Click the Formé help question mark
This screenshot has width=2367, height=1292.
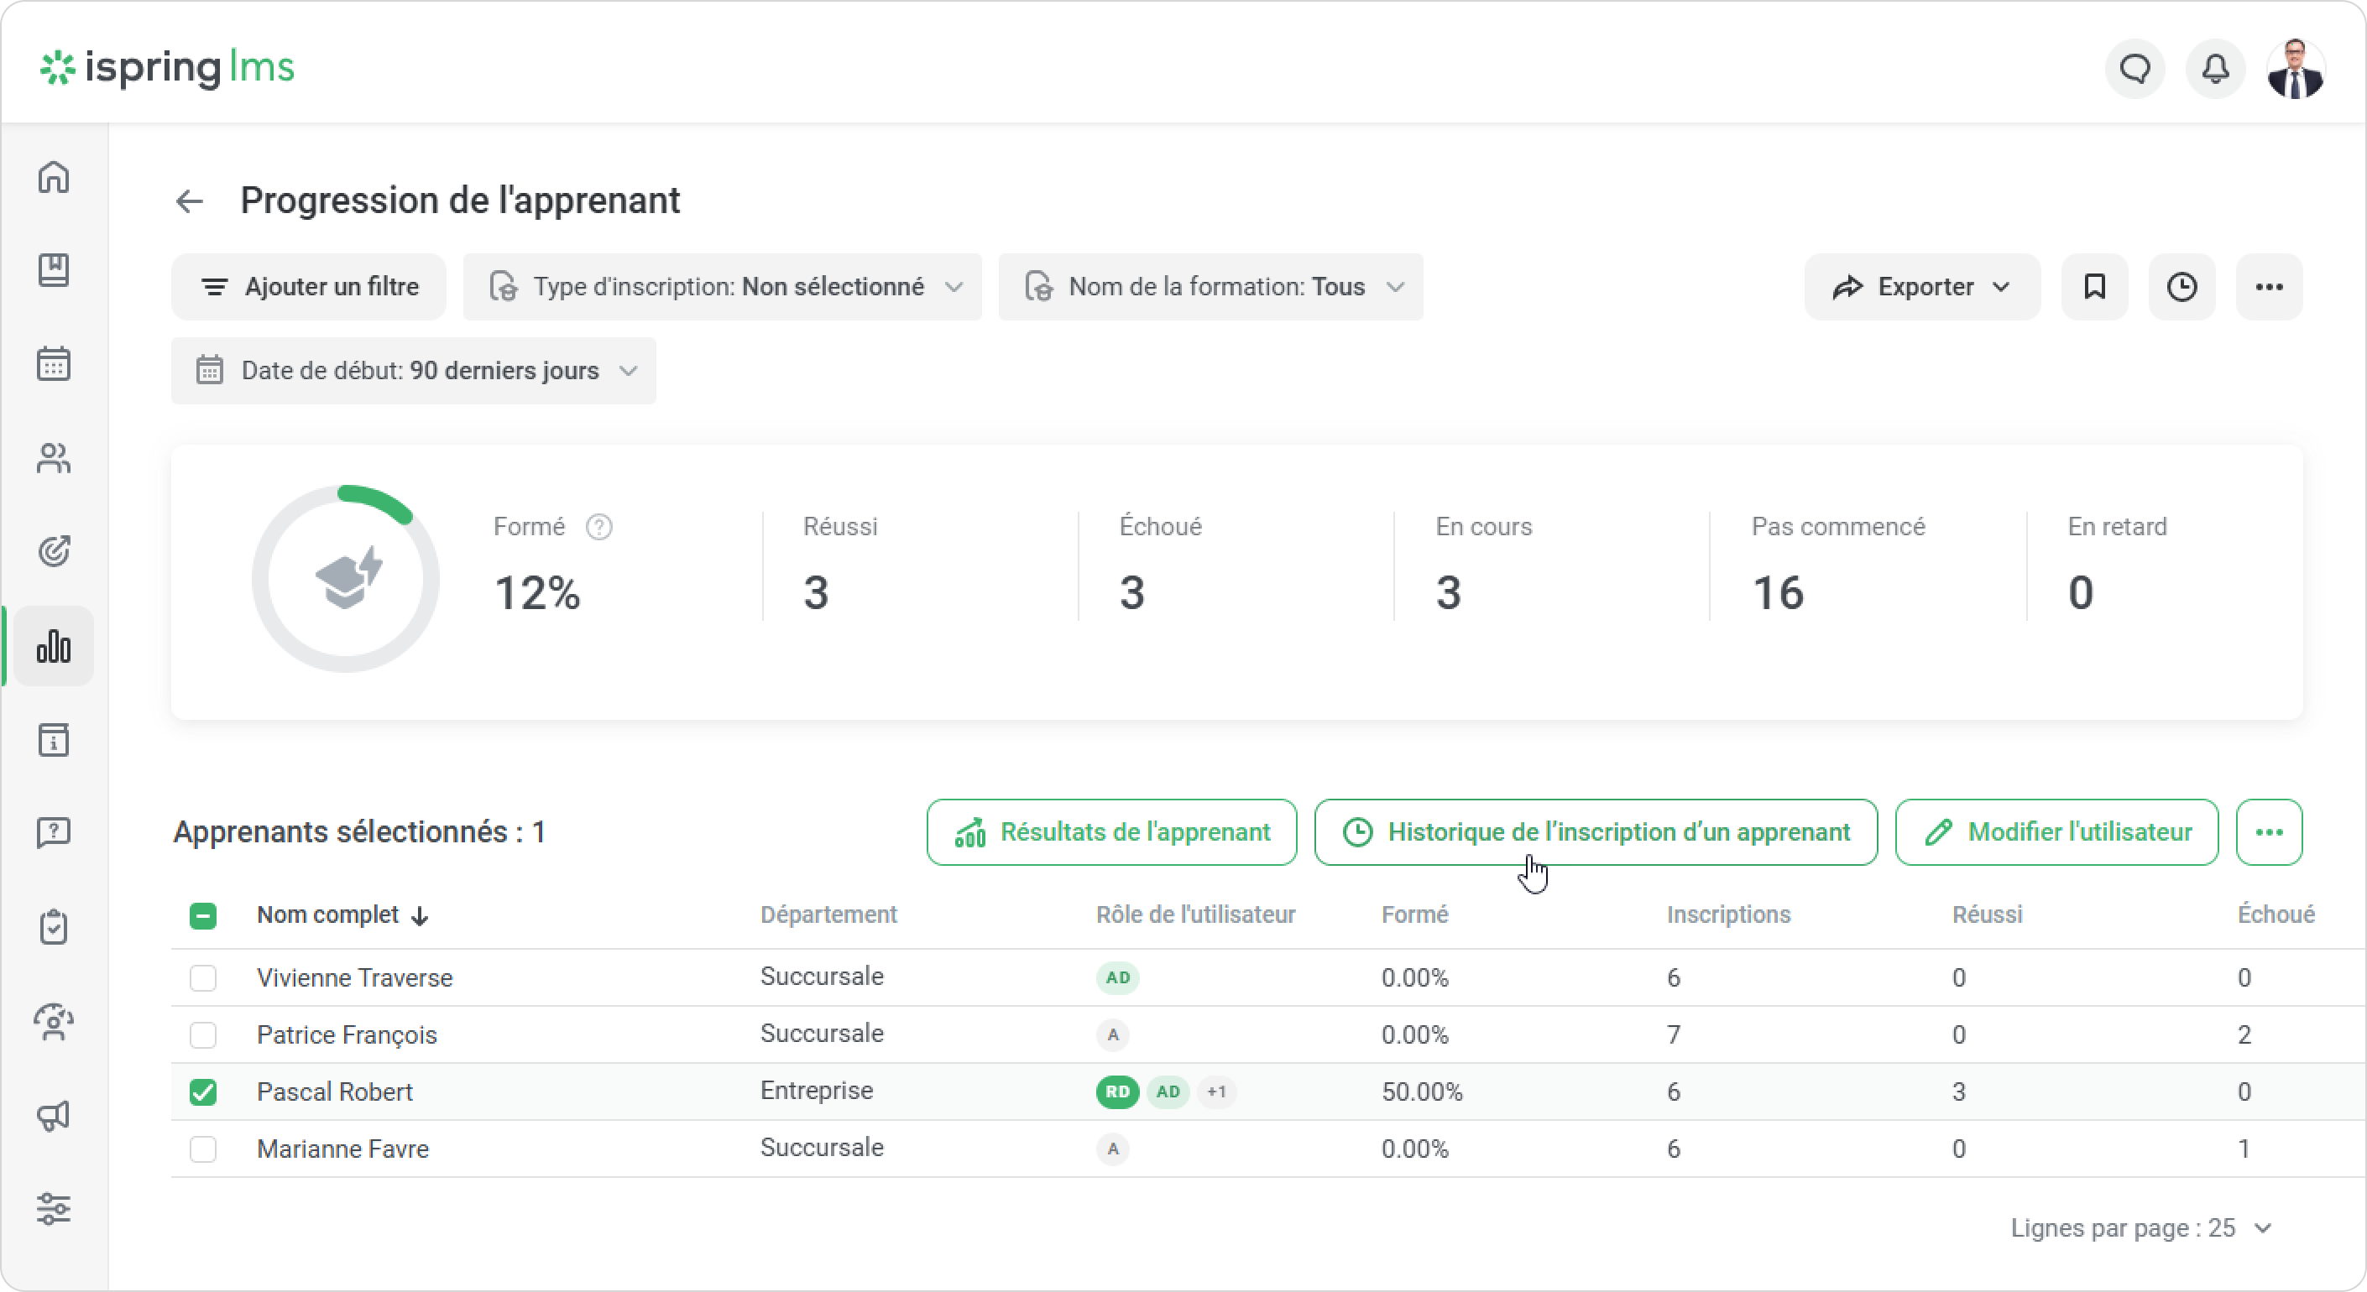point(599,527)
